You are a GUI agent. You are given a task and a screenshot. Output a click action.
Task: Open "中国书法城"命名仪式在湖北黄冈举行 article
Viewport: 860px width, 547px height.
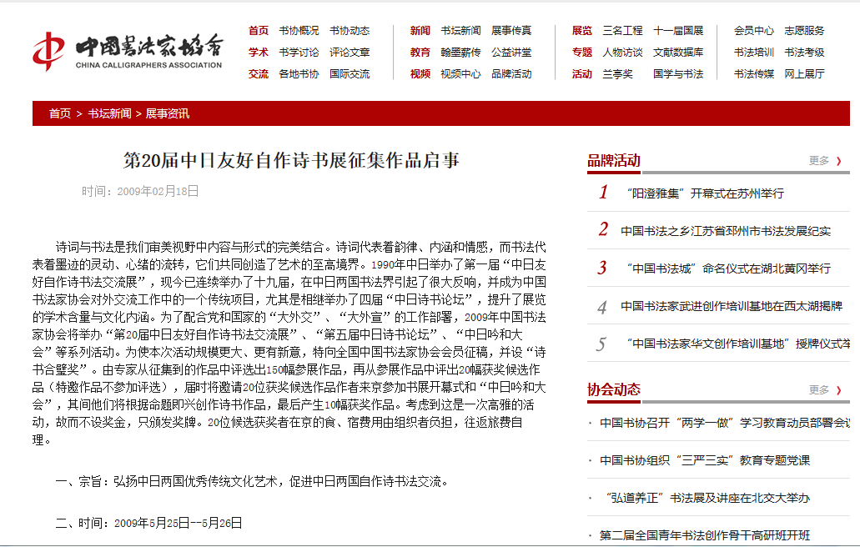(728, 268)
